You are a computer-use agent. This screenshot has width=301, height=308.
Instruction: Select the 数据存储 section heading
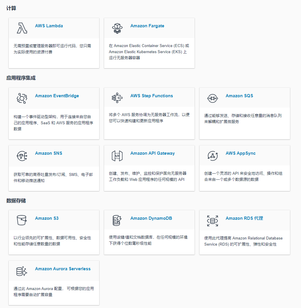pos(16,201)
